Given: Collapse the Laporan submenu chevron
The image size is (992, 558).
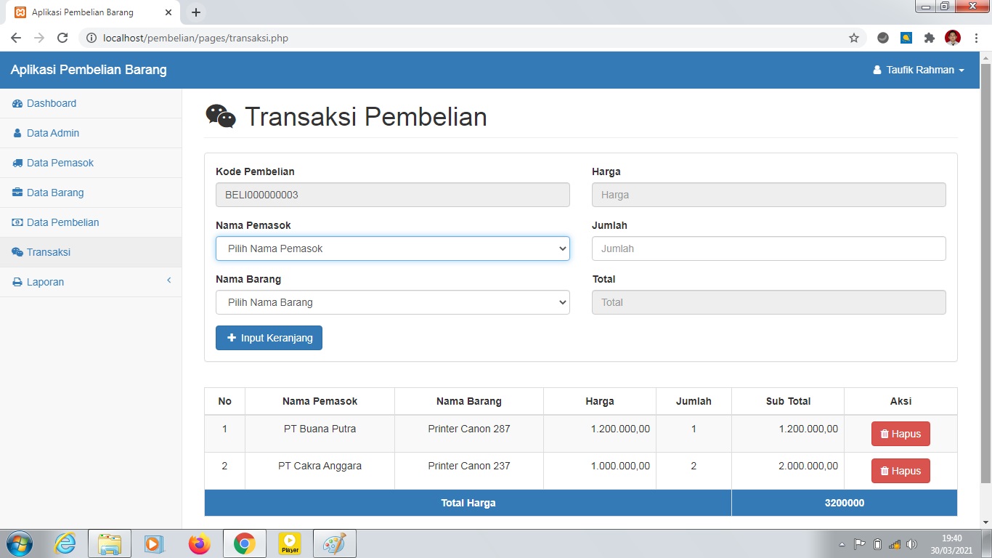Looking at the screenshot, I should point(169,281).
